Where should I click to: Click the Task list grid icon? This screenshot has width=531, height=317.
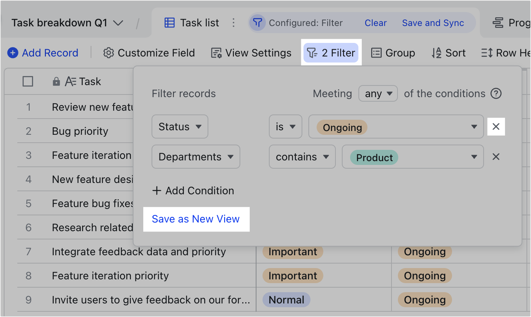[x=170, y=23]
